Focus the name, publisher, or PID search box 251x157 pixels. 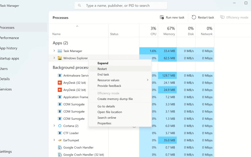121,5
